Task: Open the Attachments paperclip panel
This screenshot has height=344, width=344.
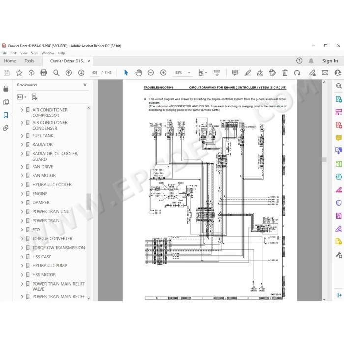Action: click(x=6, y=128)
